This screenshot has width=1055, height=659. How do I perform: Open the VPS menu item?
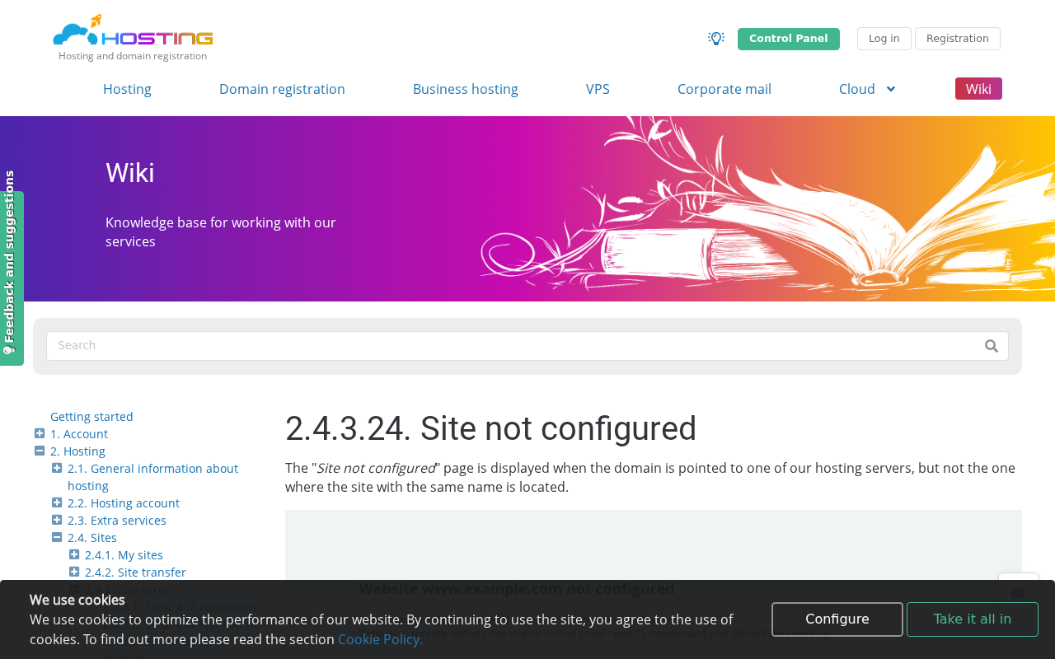click(598, 89)
